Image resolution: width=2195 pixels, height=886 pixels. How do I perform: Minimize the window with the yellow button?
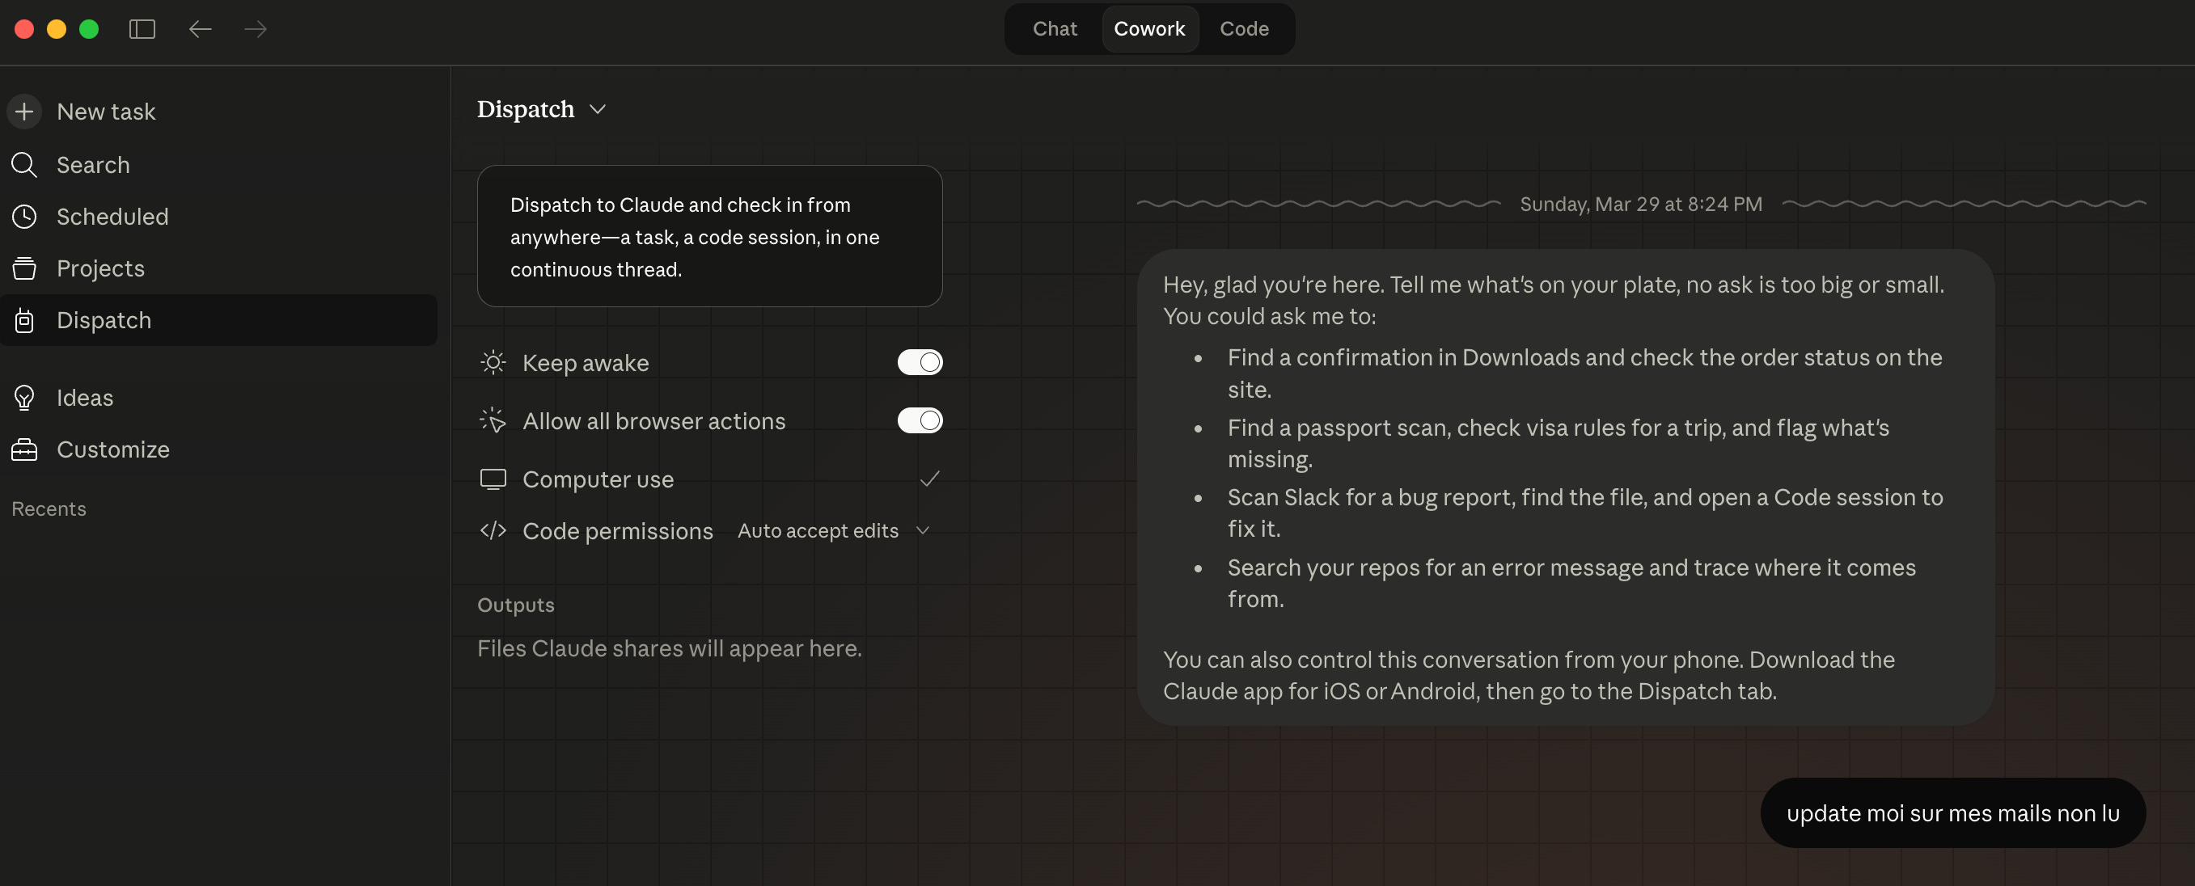click(57, 29)
